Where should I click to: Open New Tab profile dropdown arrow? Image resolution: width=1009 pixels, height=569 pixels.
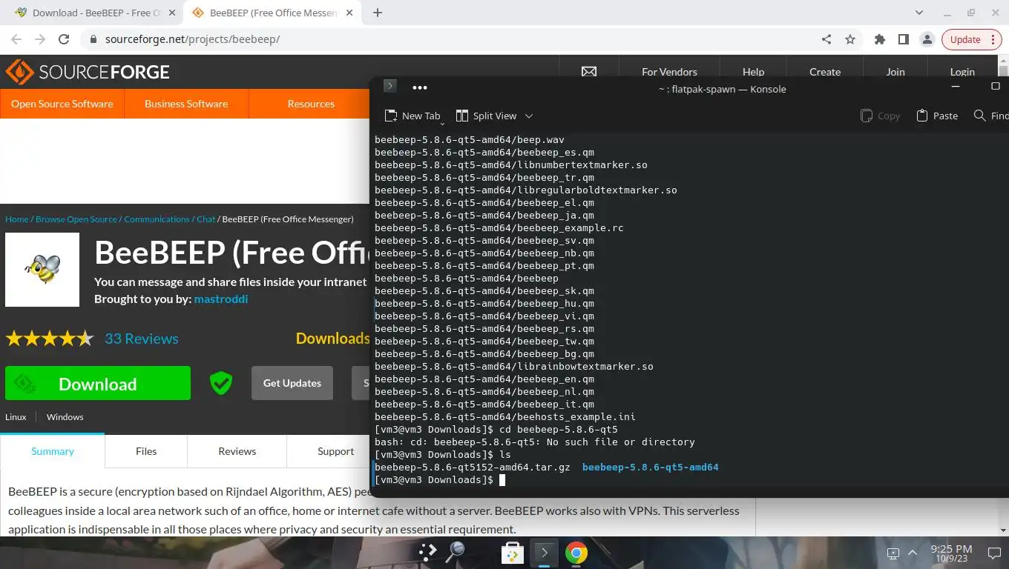pyautogui.click(x=443, y=122)
